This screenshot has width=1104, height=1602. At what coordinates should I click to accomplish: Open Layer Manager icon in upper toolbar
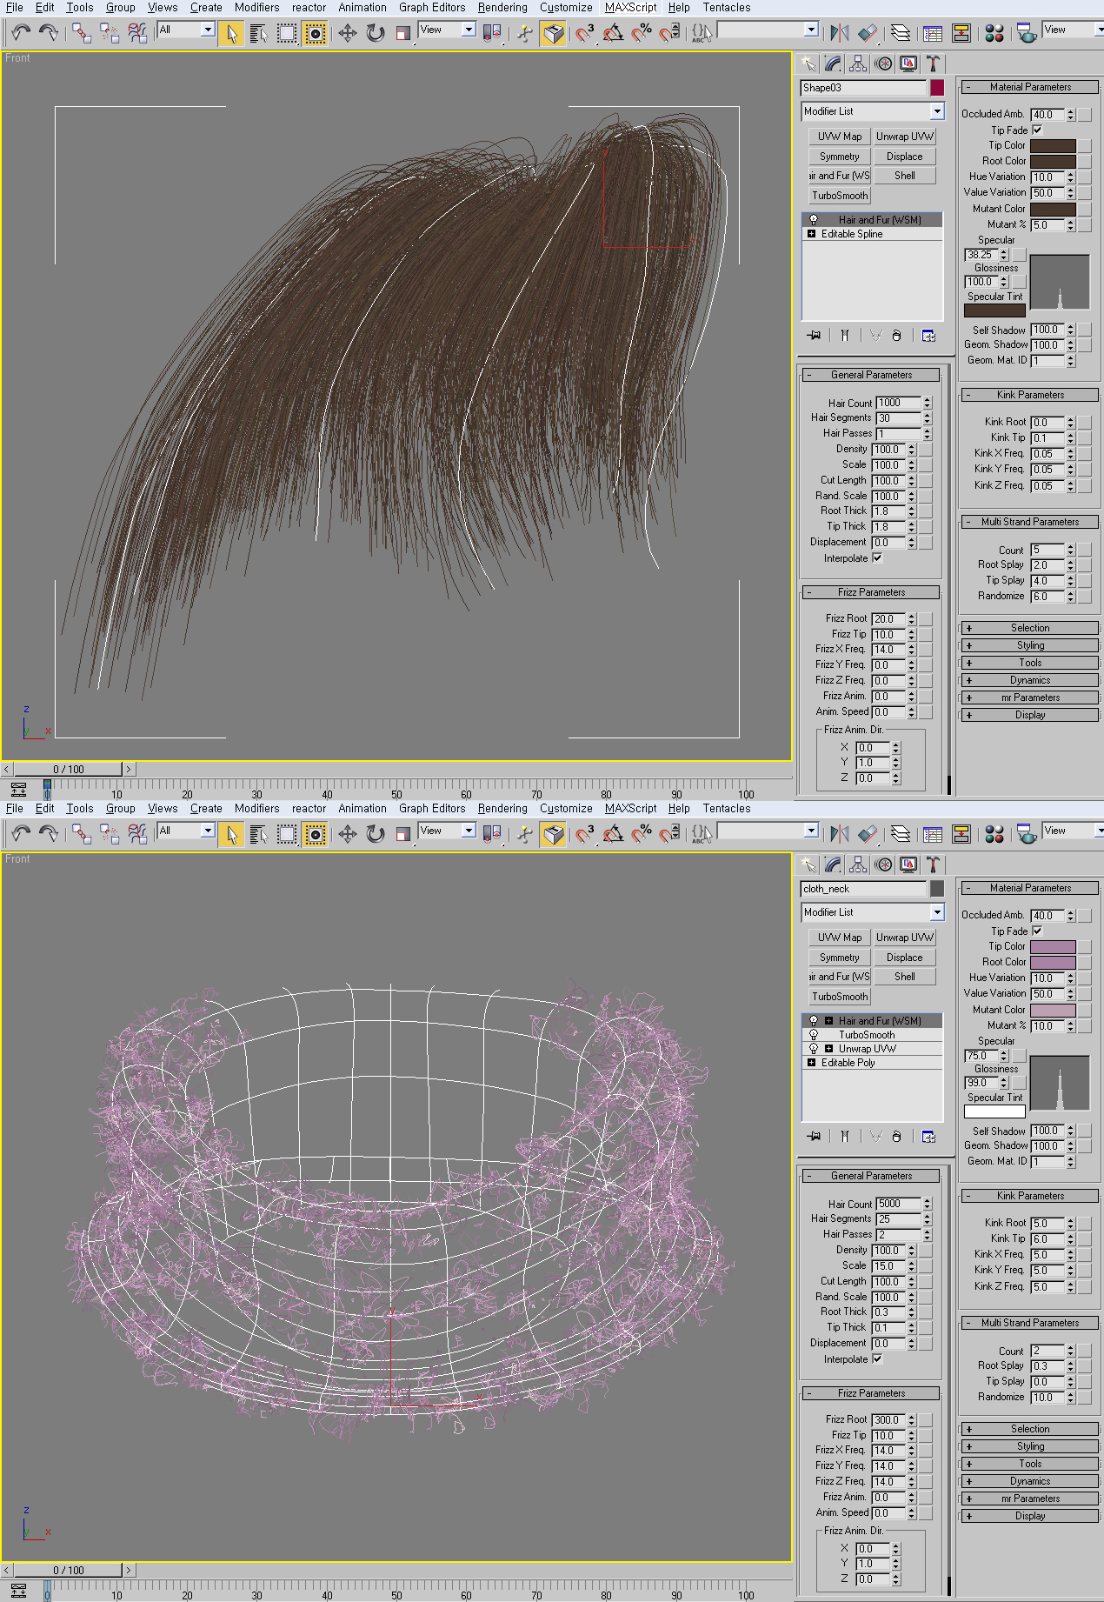pos(901,33)
